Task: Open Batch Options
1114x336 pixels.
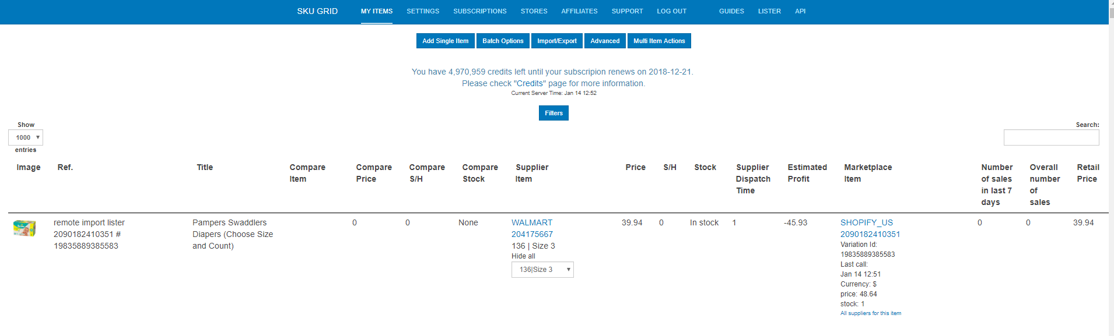Action: (x=503, y=41)
